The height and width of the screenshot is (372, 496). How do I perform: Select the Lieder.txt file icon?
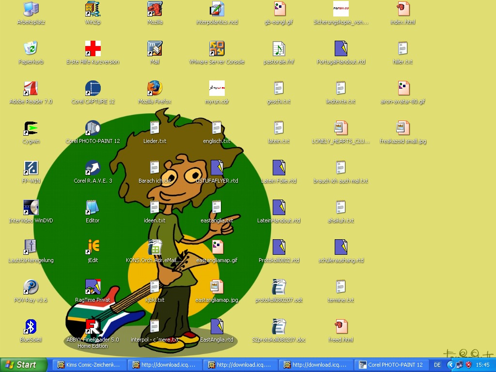tap(155, 128)
